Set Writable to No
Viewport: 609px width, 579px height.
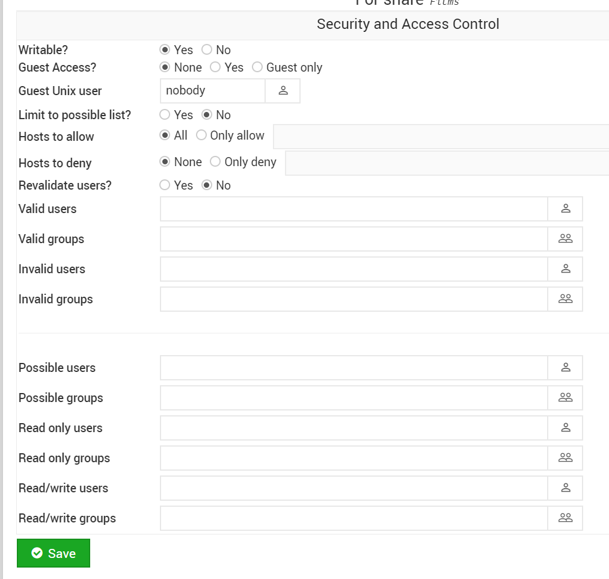pos(207,50)
